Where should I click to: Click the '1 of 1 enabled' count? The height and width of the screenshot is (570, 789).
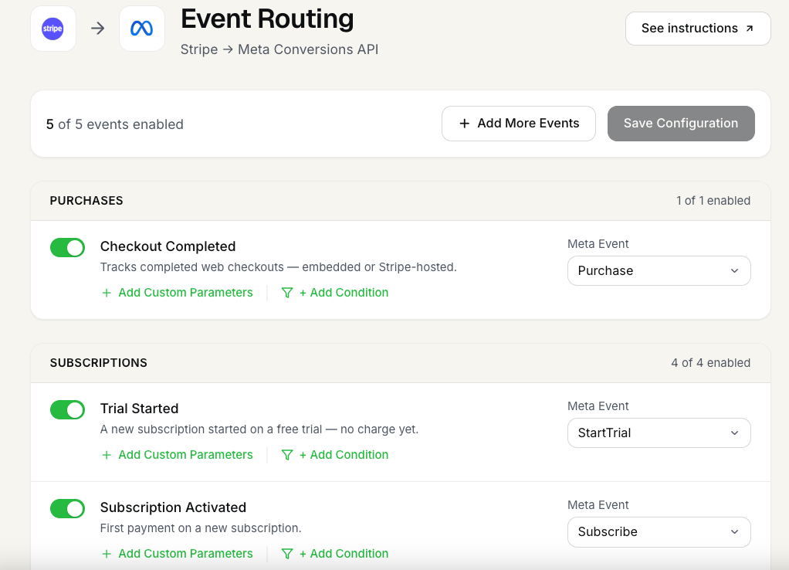pyautogui.click(x=713, y=200)
